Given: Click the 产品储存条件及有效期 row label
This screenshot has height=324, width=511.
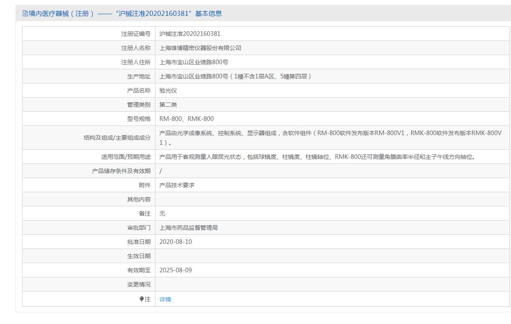Looking at the screenshot, I should (121, 171).
